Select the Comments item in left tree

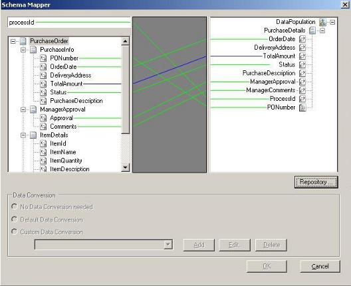(63, 127)
